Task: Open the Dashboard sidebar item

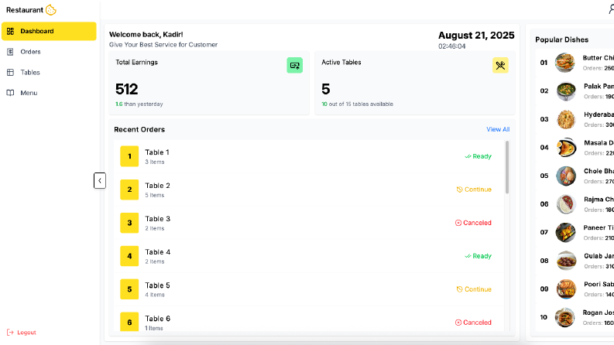Action: pyautogui.click(x=49, y=31)
